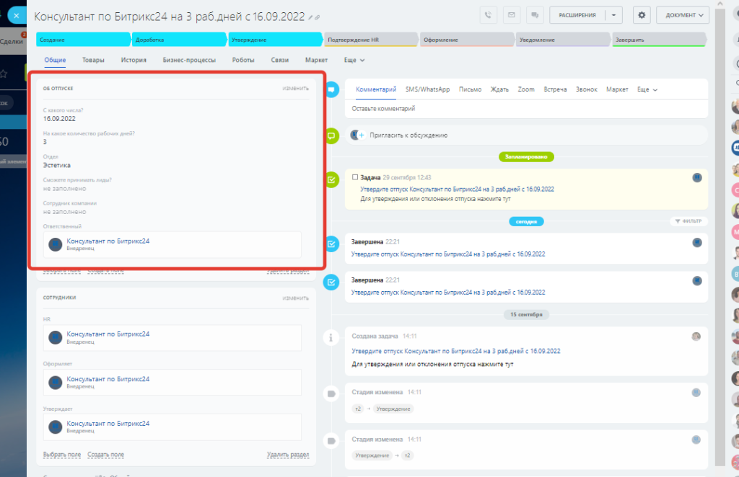The image size is (739, 477).
Task: Click the green chat icon beside invite row
Action: point(332,136)
